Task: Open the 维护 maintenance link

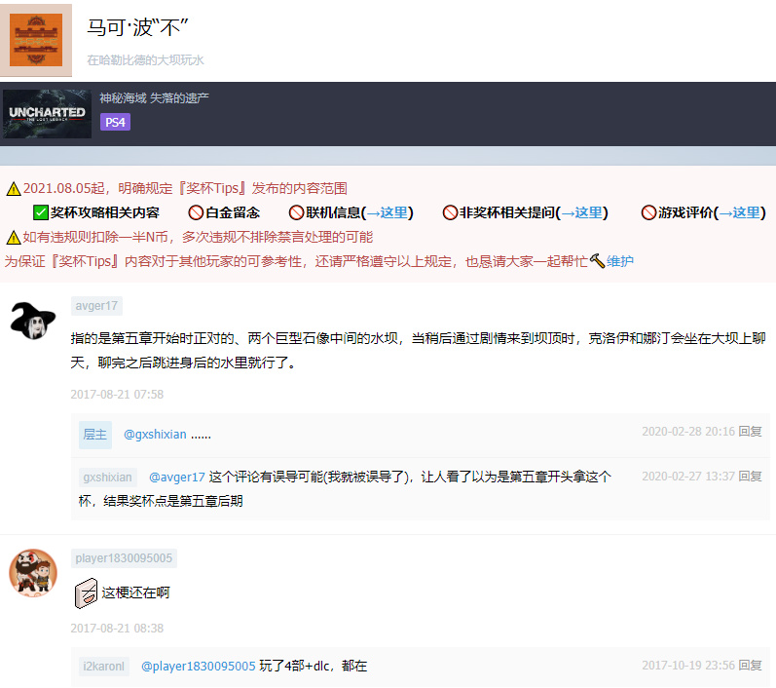Action: point(620,261)
